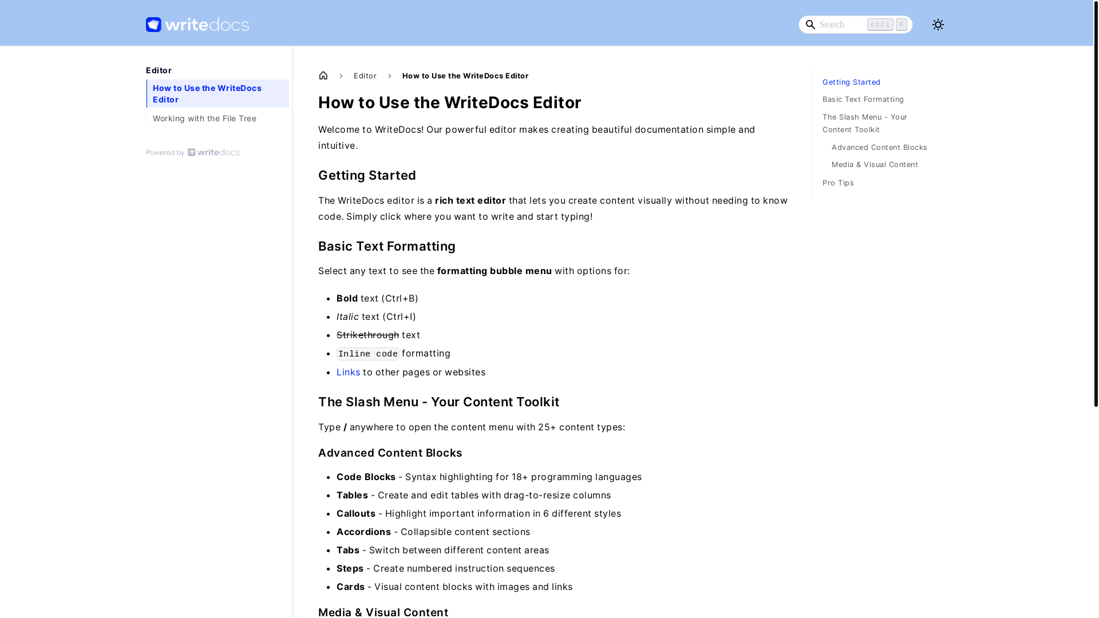This screenshot has height=618, width=1099.
Task: Toggle the light/dark theme sun icon
Action: click(x=938, y=25)
